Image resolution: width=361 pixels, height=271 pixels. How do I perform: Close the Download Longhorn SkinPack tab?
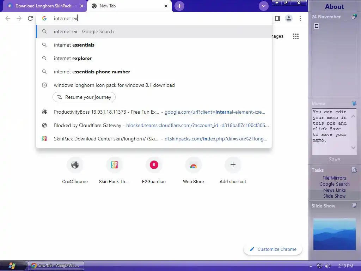coord(82,6)
